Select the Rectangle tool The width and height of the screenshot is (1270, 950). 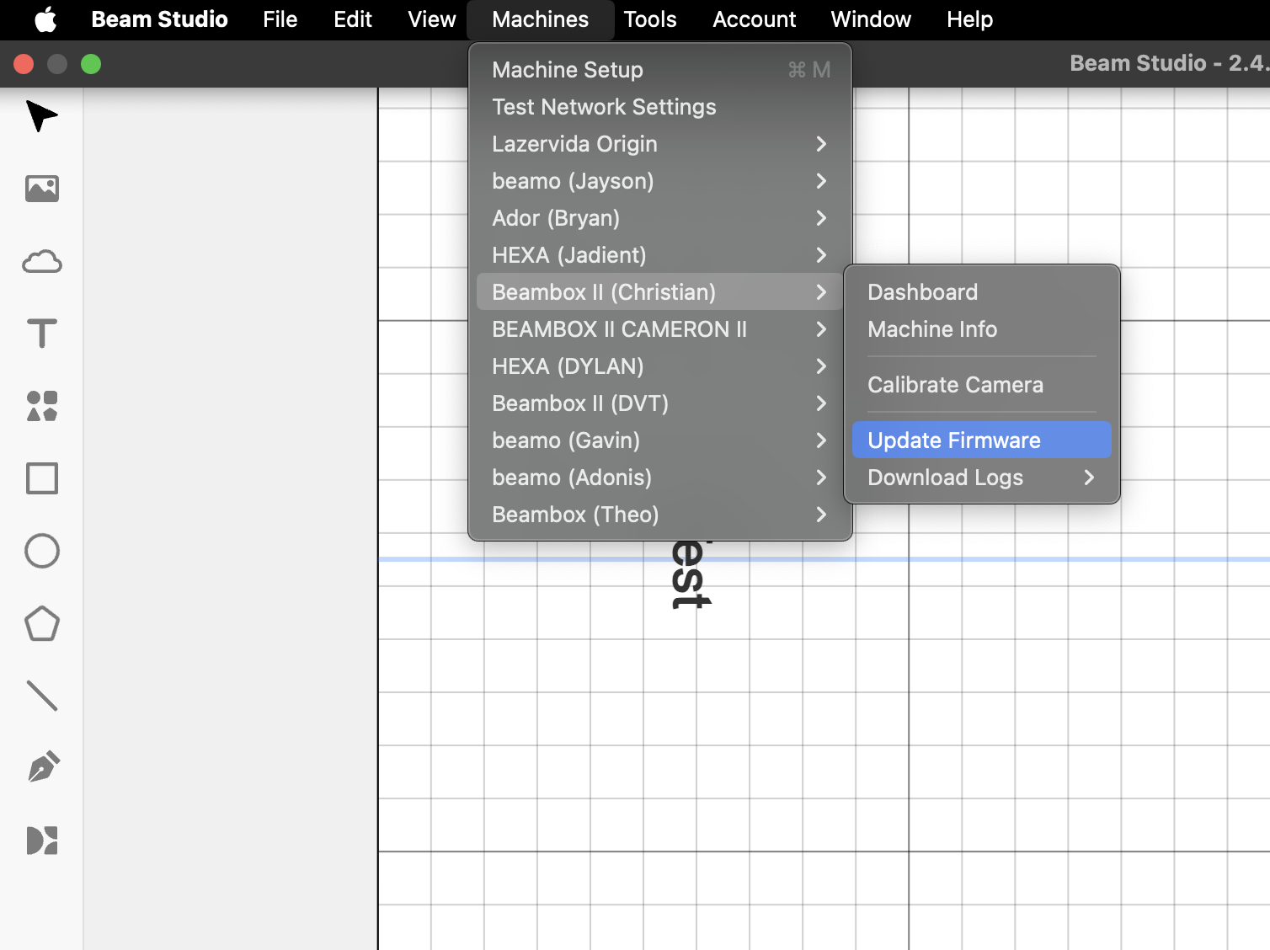(41, 478)
